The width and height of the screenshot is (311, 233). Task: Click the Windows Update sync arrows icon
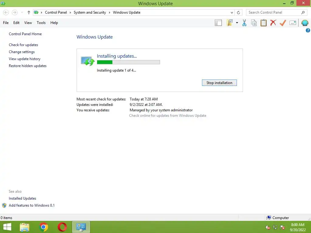[87, 61]
